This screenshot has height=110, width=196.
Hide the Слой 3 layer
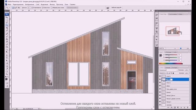coord(160,76)
